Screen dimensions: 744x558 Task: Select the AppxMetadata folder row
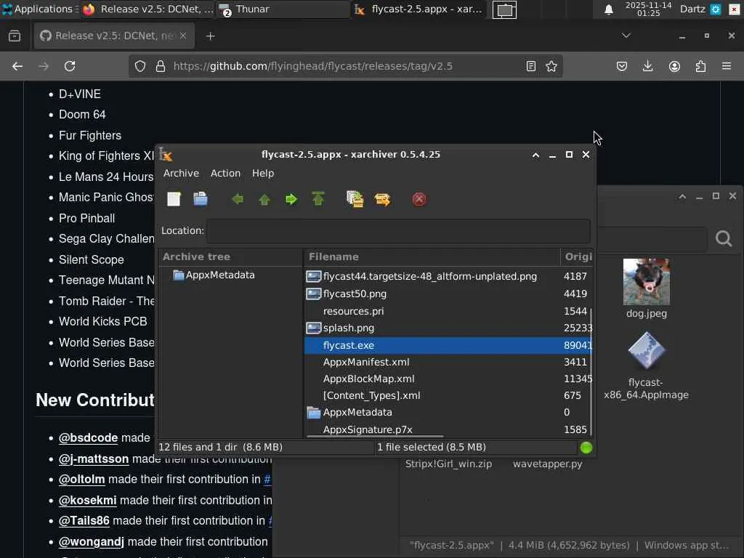pos(448,413)
